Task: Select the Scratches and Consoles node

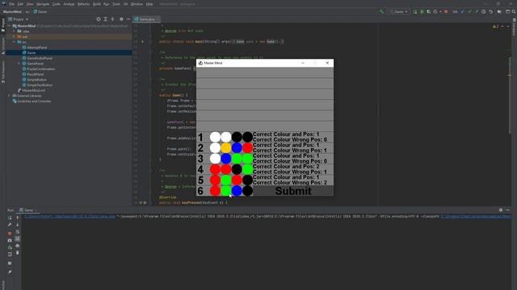Action: tap(34, 101)
